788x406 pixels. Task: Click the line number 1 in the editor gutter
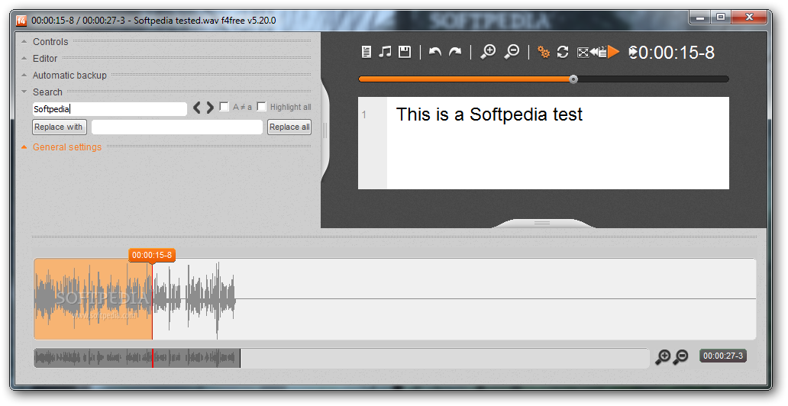[x=364, y=115]
